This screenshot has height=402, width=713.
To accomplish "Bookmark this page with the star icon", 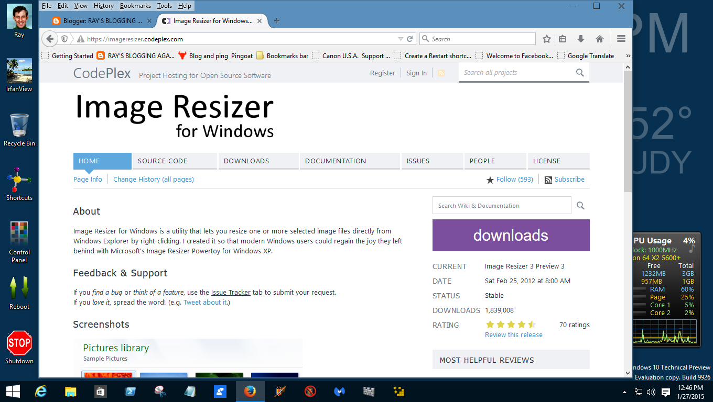I will pos(547,39).
